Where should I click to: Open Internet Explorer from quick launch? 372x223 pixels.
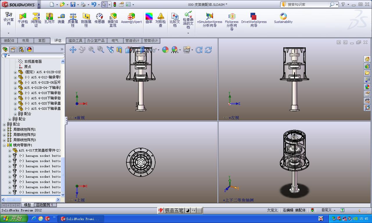point(34,219)
